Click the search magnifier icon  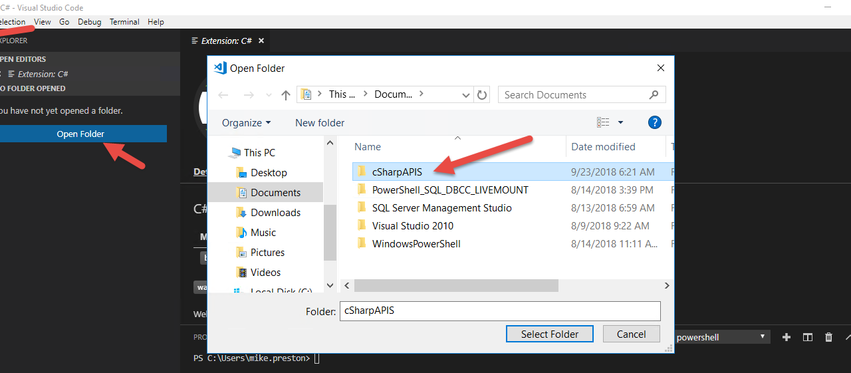click(655, 95)
